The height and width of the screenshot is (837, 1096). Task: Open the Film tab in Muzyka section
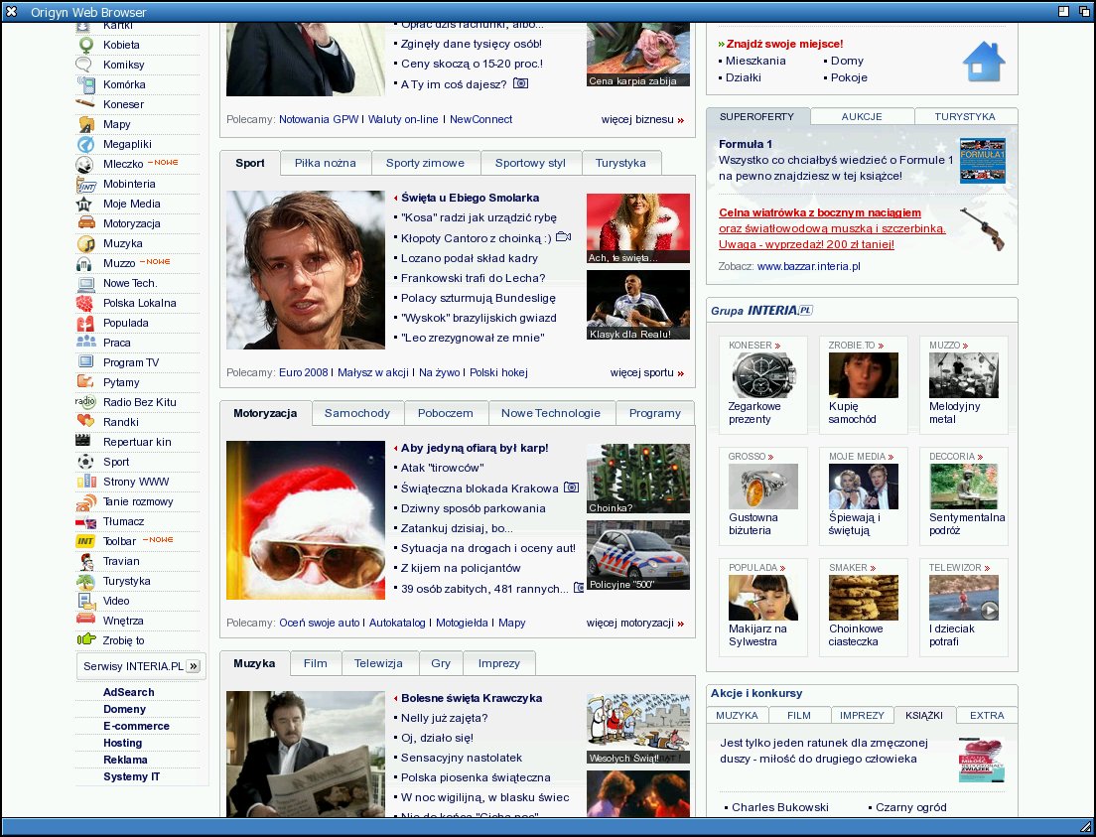coord(316,663)
